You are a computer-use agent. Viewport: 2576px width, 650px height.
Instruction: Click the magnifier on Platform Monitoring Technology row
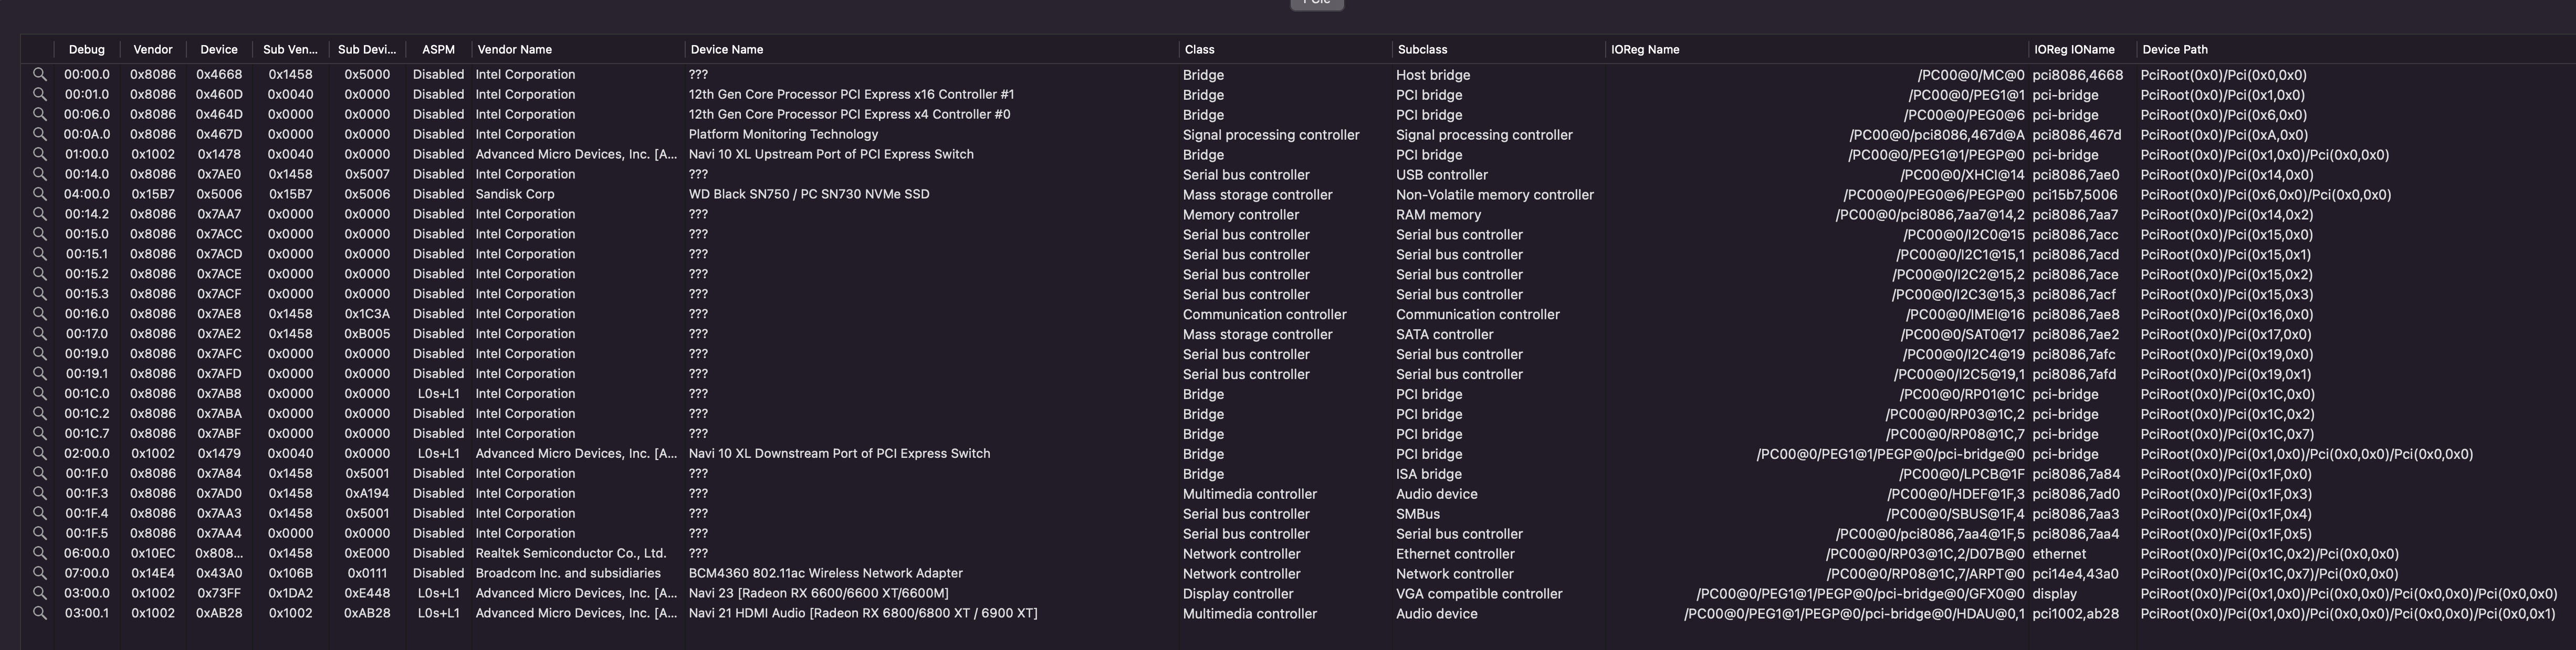coord(40,134)
